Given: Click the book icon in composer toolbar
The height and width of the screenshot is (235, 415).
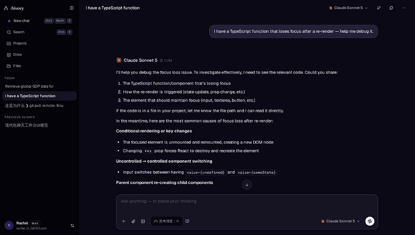Looking at the screenshot, I should coord(187,221).
